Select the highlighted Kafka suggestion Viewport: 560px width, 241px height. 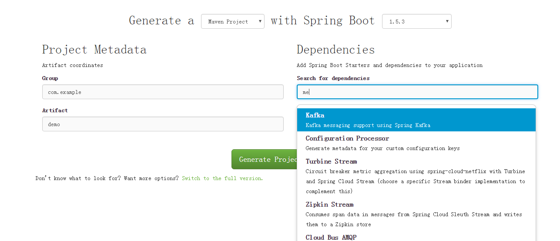point(416,120)
